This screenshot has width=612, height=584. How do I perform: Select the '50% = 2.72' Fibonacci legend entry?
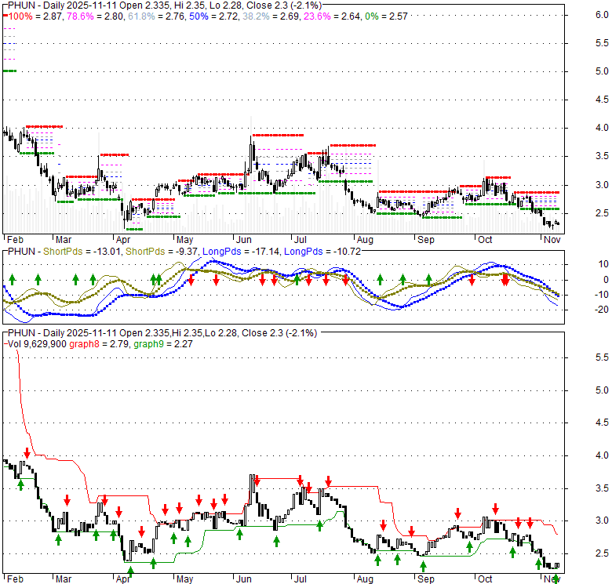click(x=214, y=16)
